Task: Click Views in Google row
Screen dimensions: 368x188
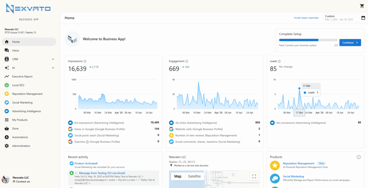Action: 114,129
